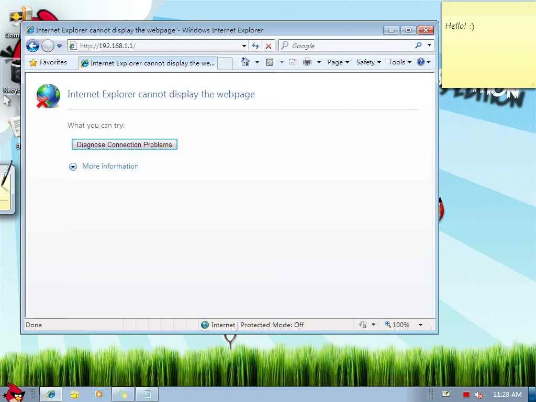The width and height of the screenshot is (536, 402).
Task: Click the error globe with red X icon
Action: (48, 96)
